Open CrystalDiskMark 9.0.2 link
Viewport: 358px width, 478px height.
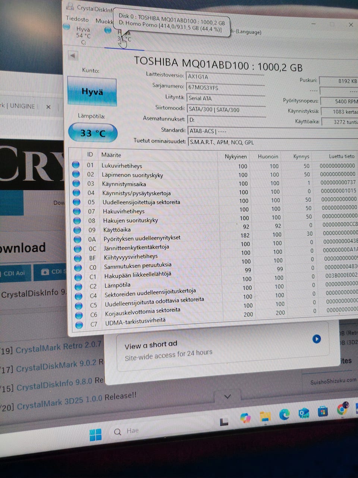click(56, 366)
